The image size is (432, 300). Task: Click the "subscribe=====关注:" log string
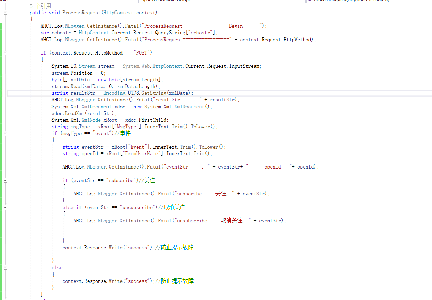(204, 194)
